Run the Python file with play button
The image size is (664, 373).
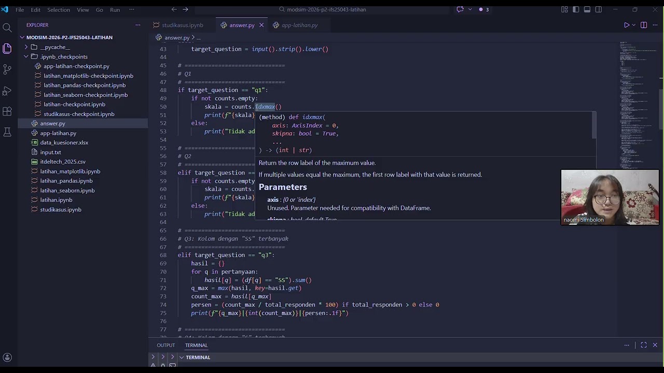click(627, 25)
